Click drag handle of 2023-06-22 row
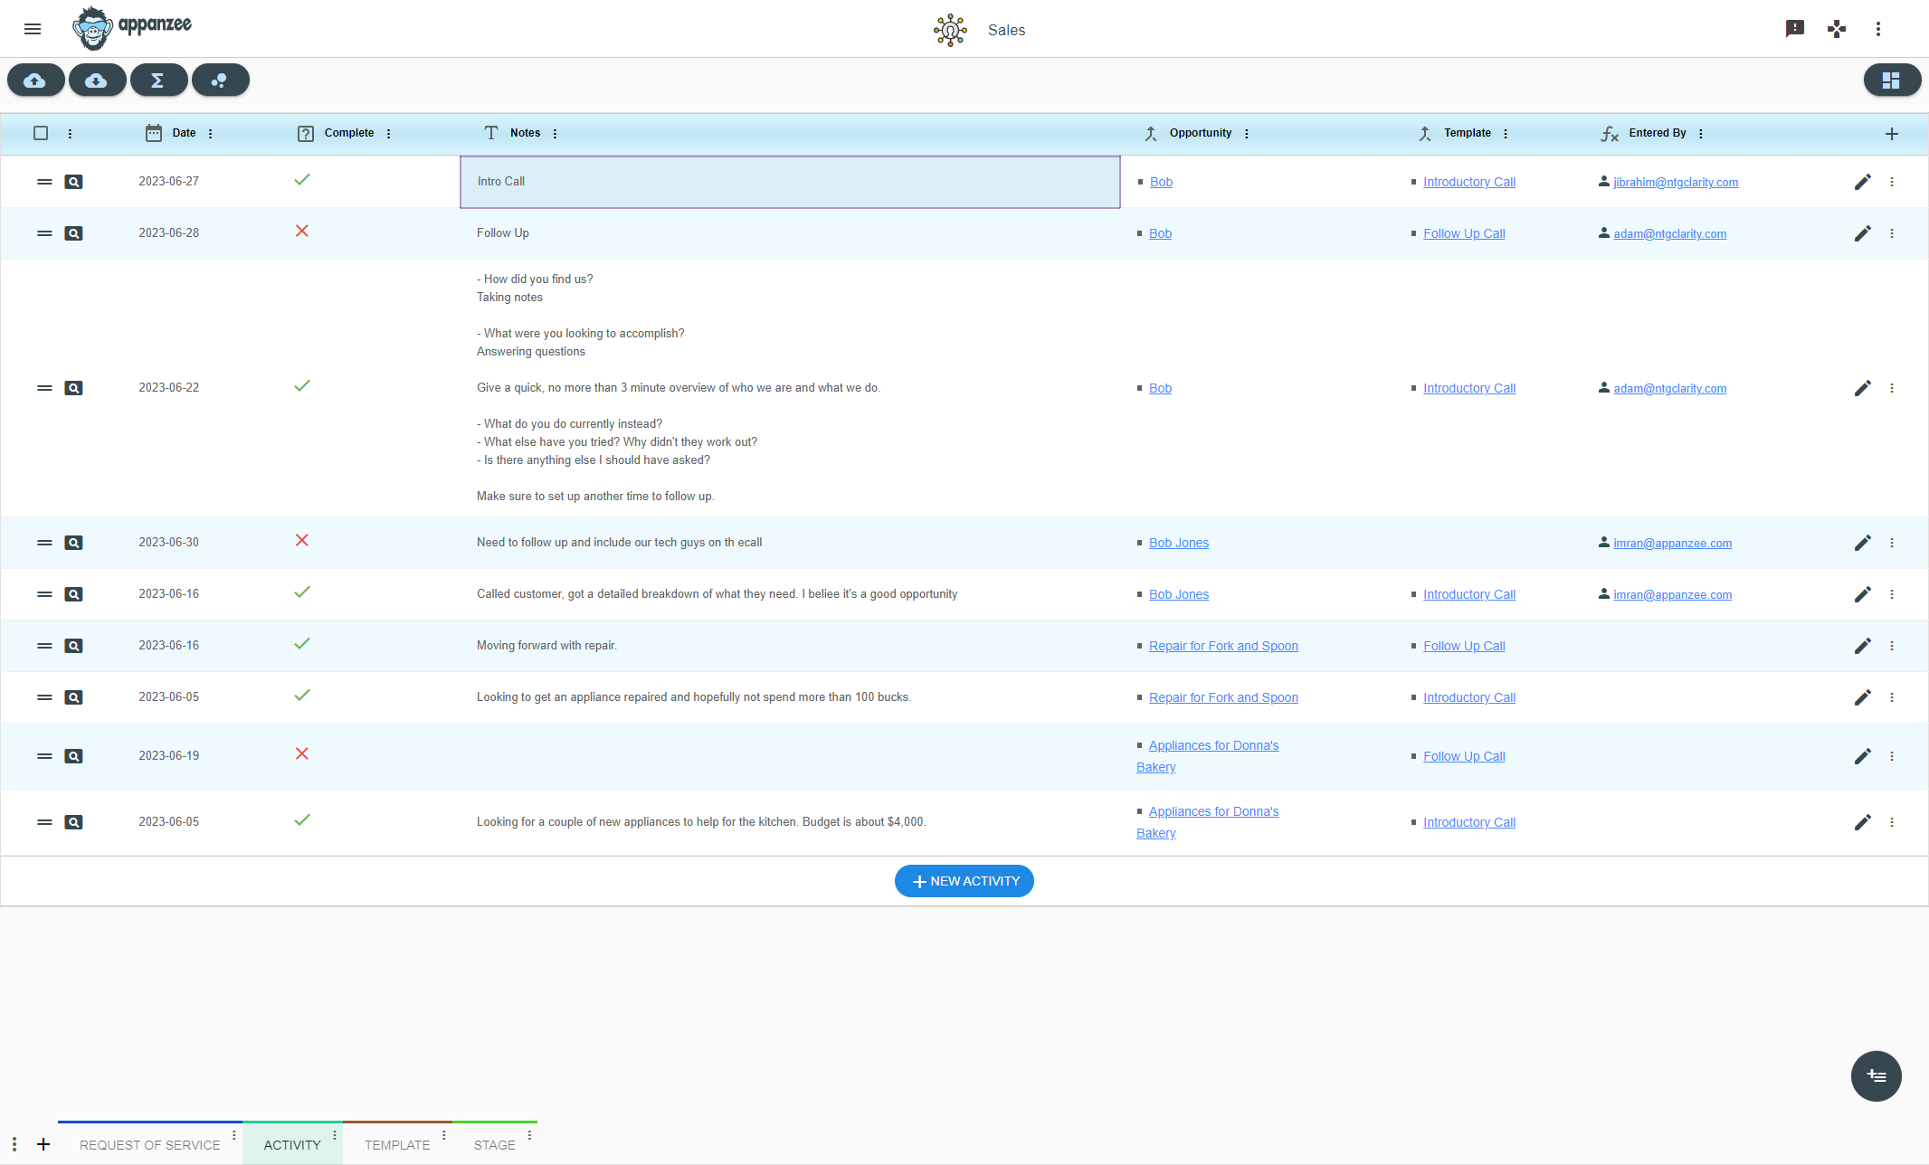The image size is (1929, 1165). pos(44,388)
